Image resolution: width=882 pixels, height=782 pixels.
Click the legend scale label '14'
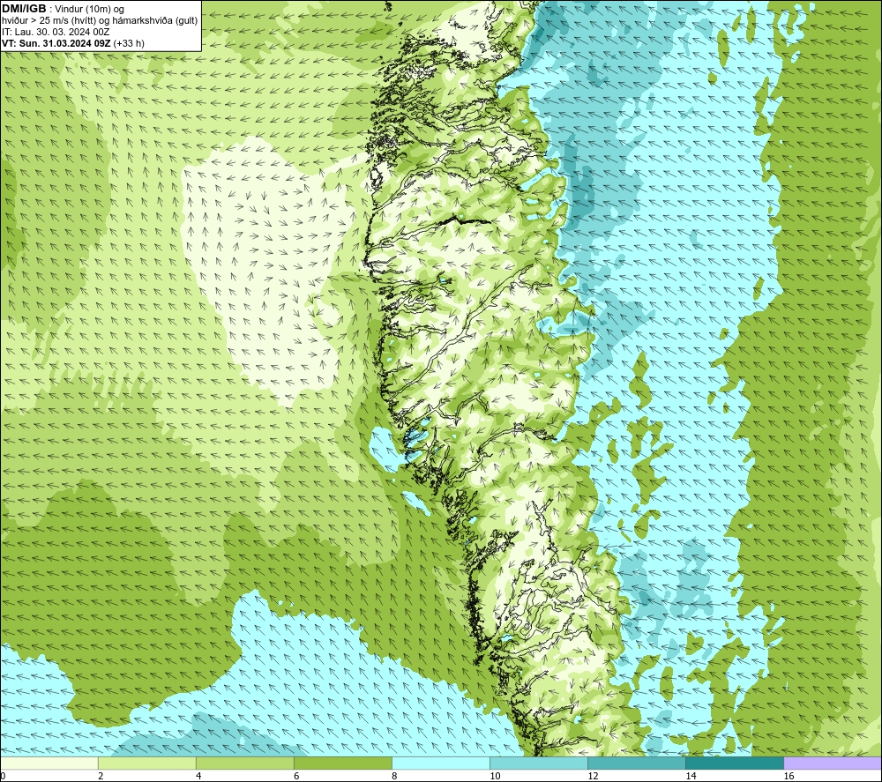691,776
